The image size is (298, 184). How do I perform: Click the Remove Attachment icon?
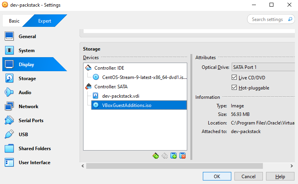coord(182,156)
